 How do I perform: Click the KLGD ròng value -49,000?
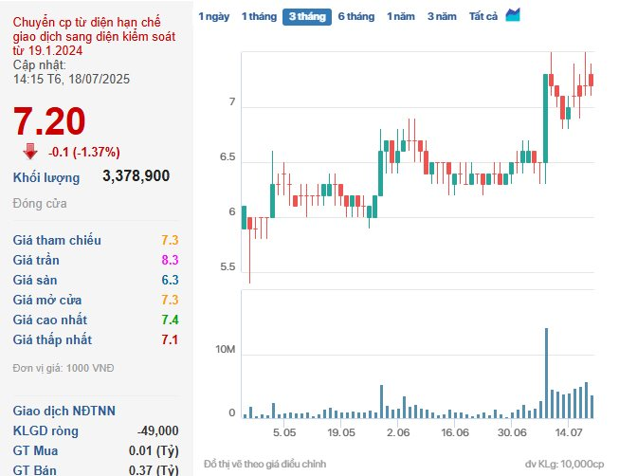tap(157, 430)
